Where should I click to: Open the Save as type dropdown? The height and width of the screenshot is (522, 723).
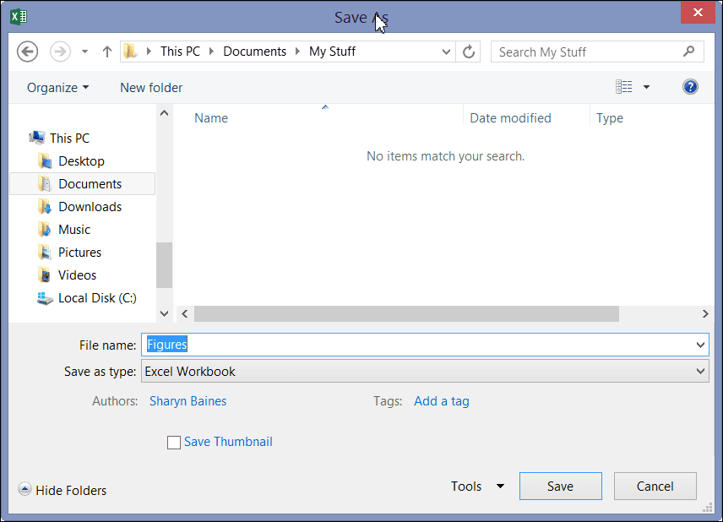point(699,371)
